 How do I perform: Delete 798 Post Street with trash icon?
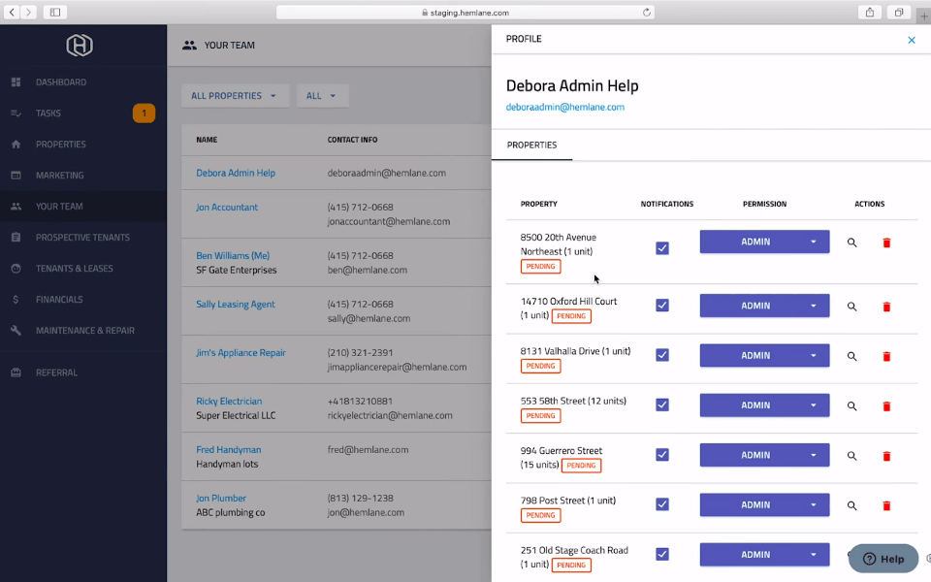886,506
